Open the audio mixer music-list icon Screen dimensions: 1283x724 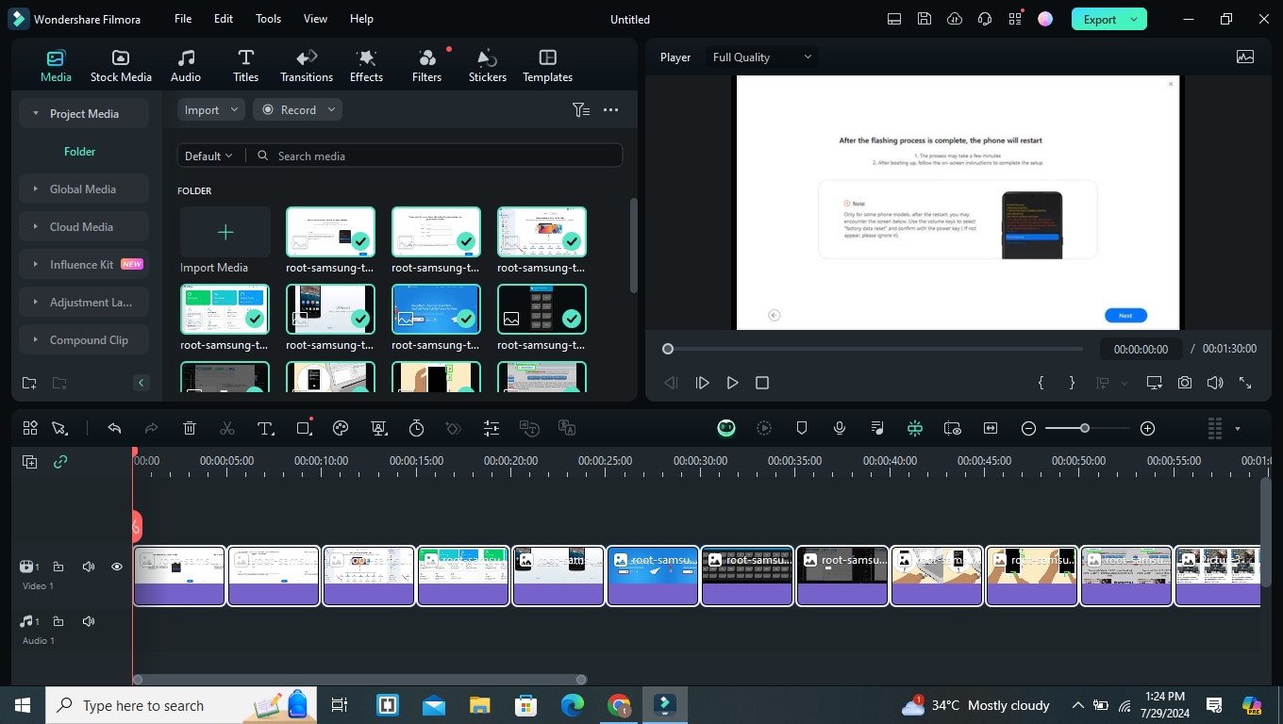pos(877,428)
